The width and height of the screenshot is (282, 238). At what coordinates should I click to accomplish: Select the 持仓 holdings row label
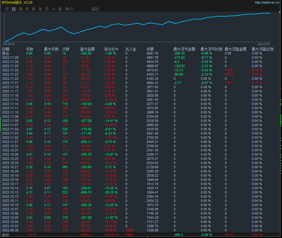click(6, 53)
